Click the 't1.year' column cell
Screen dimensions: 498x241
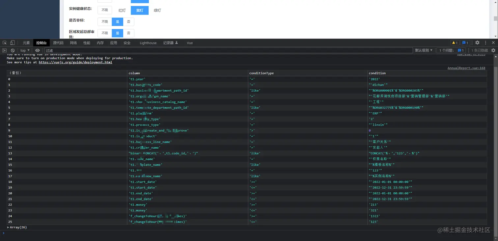[x=188, y=79]
